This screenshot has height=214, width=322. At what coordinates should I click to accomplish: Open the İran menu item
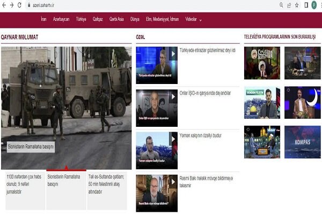tap(43, 19)
